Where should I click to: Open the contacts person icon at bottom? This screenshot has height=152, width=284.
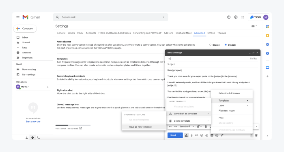27,137
